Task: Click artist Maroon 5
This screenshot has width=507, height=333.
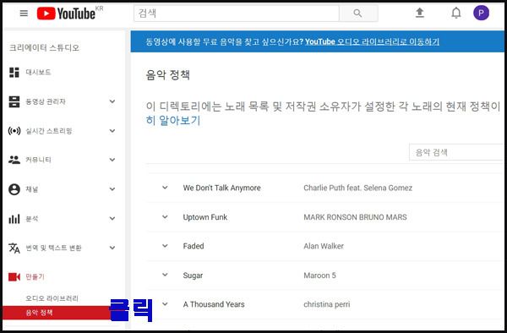Action: [319, 276]
